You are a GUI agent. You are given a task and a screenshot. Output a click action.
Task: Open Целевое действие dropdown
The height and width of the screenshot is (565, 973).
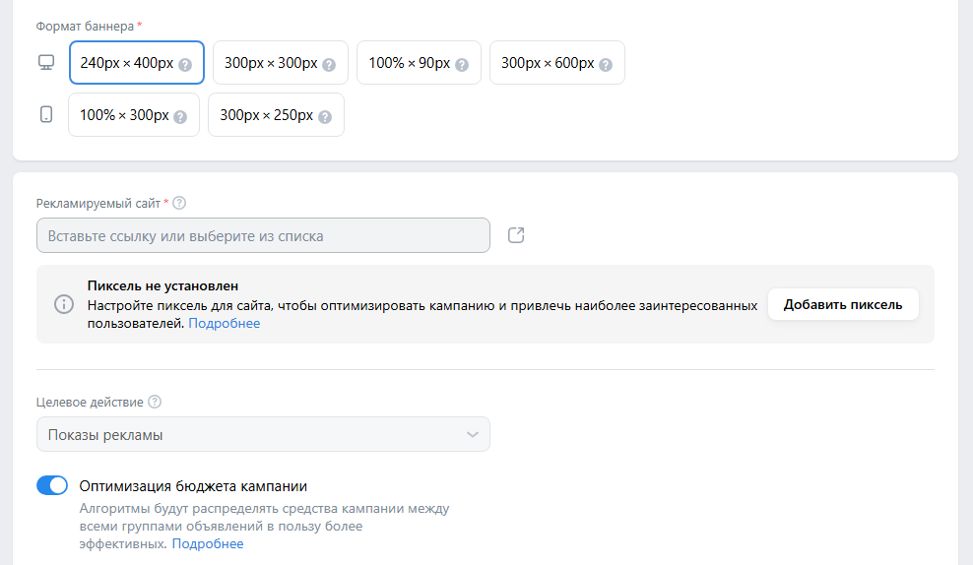(263, 434)
